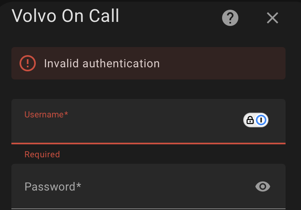Click the blue 1Password logo in Username

point(262,120)
